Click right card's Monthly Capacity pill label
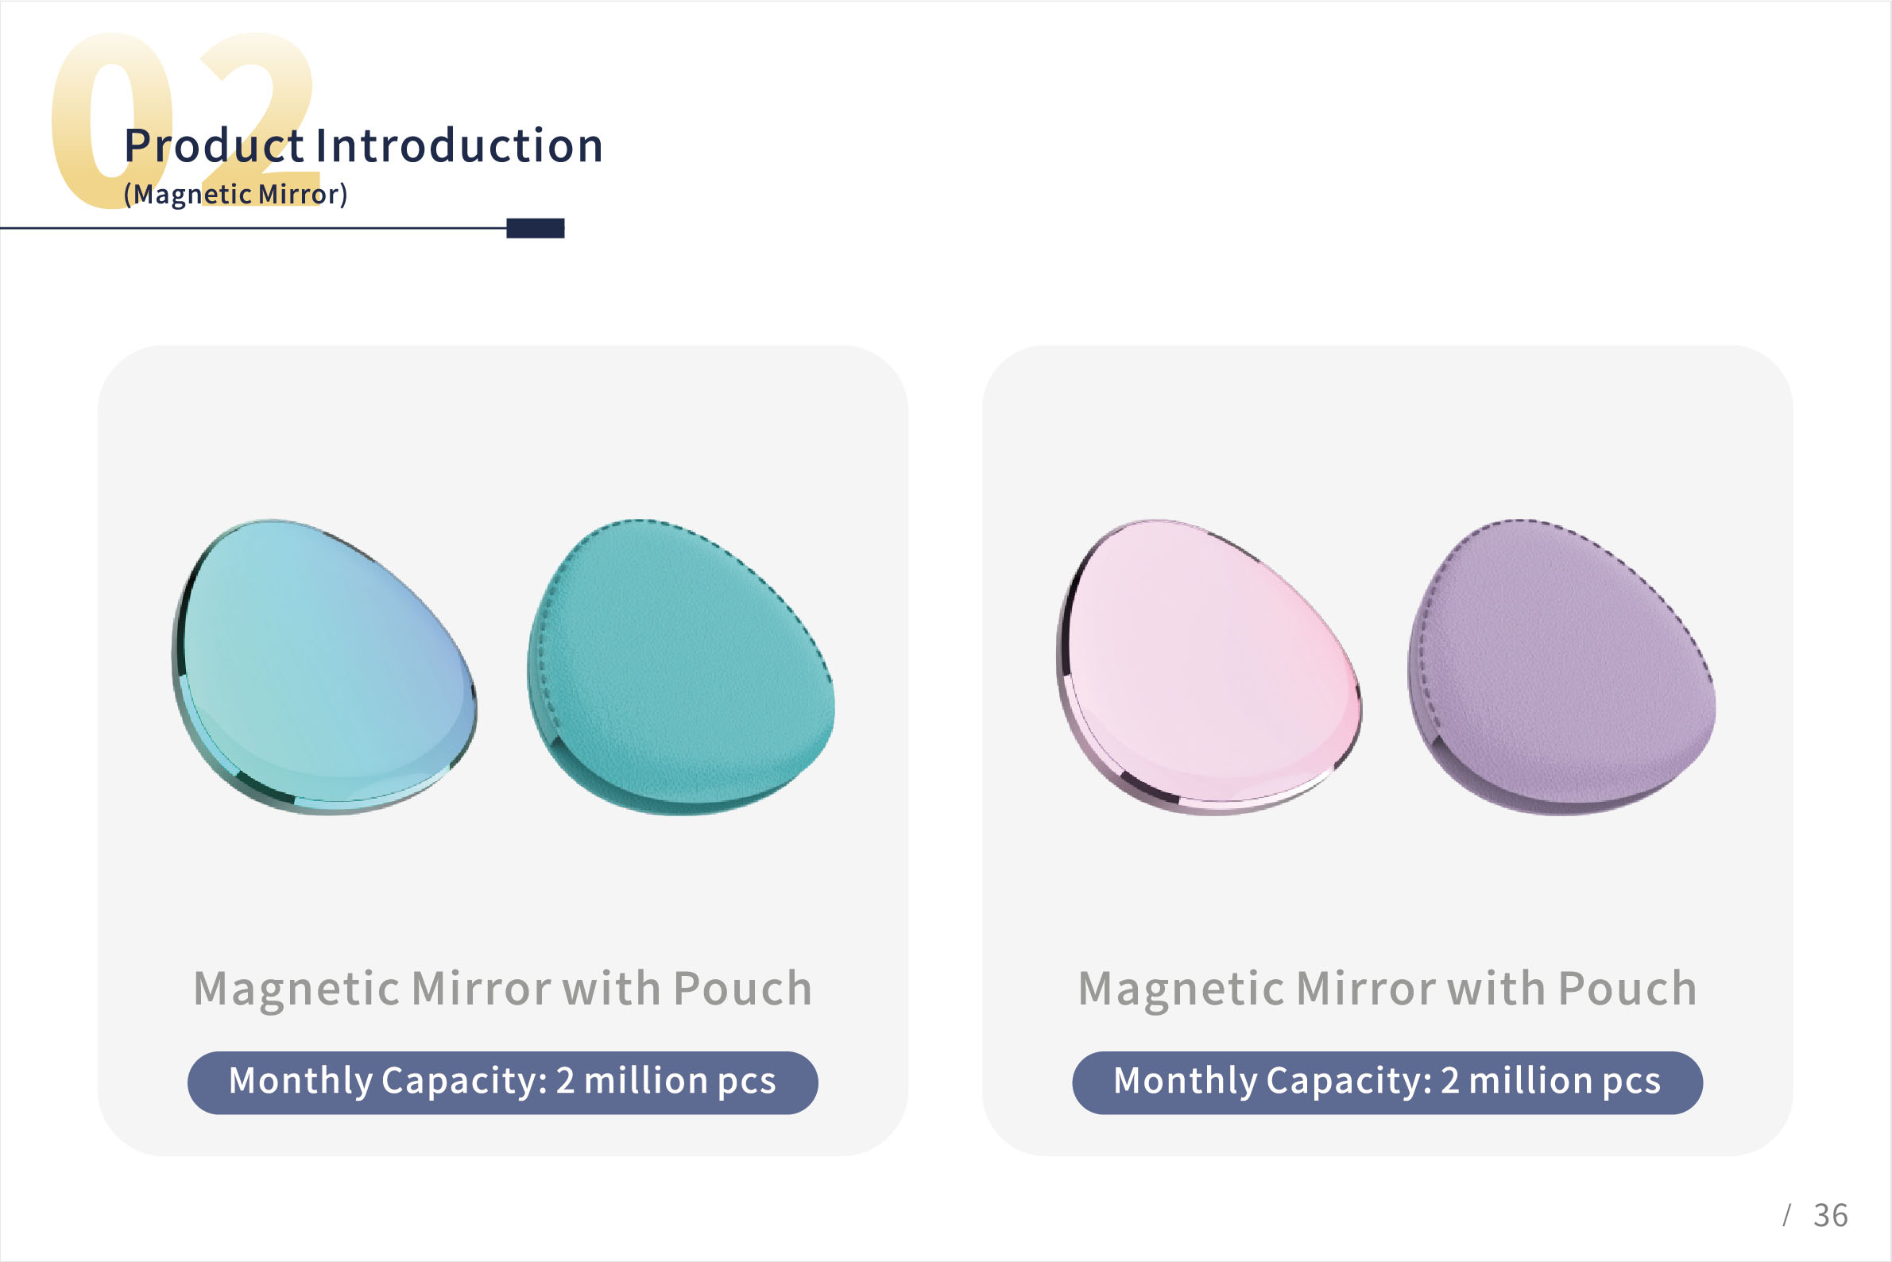This screenshot has width=1892, height=1262. pyautogui.click(x=1387, y=1082)
